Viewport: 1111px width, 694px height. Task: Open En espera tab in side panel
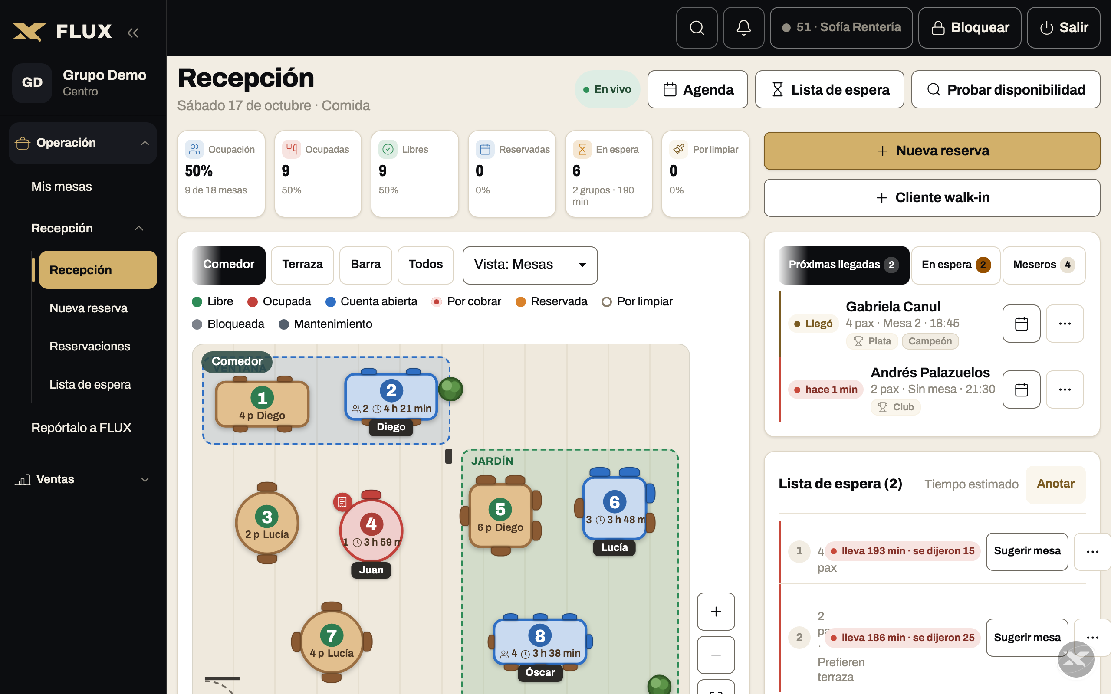coord(956,265)
